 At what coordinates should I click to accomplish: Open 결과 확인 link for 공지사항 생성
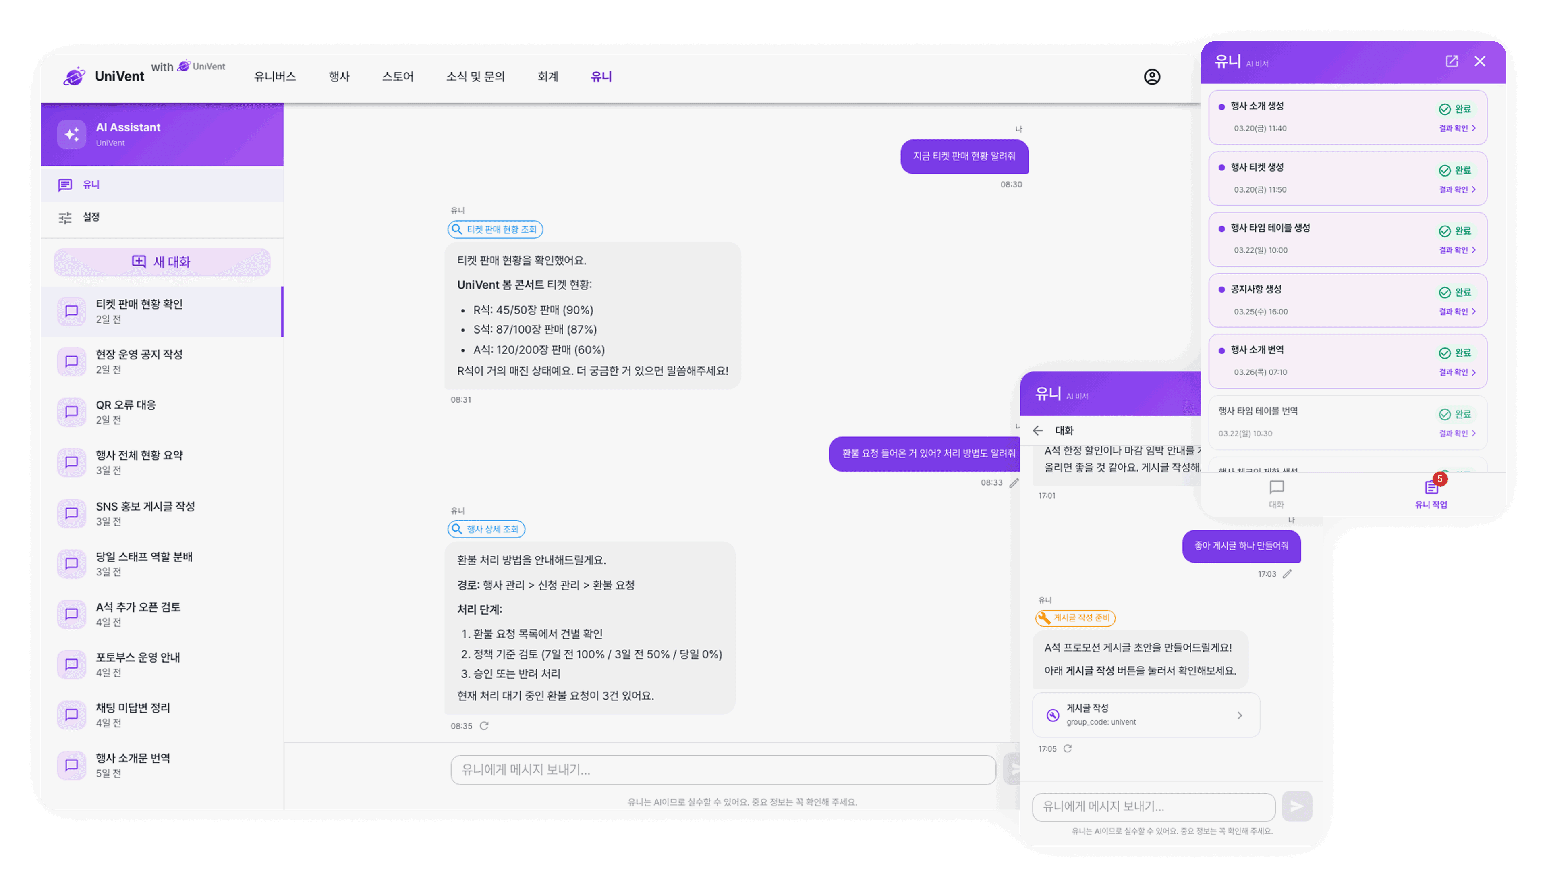point(1457,311)
